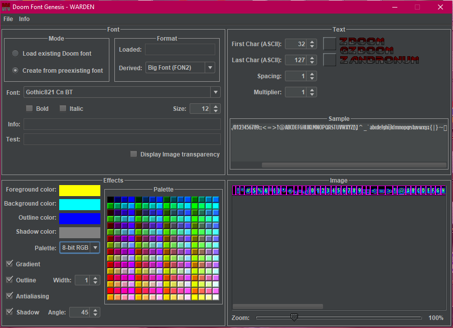
Task: Open the Info menu
Action: click(24, 19)
